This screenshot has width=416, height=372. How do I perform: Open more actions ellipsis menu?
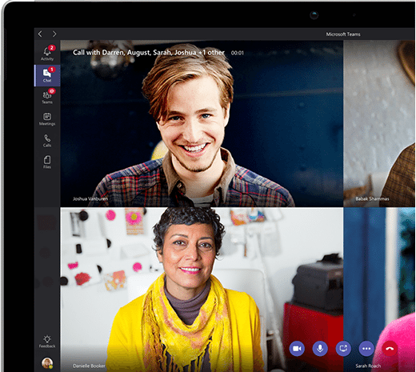pos(366,349)
